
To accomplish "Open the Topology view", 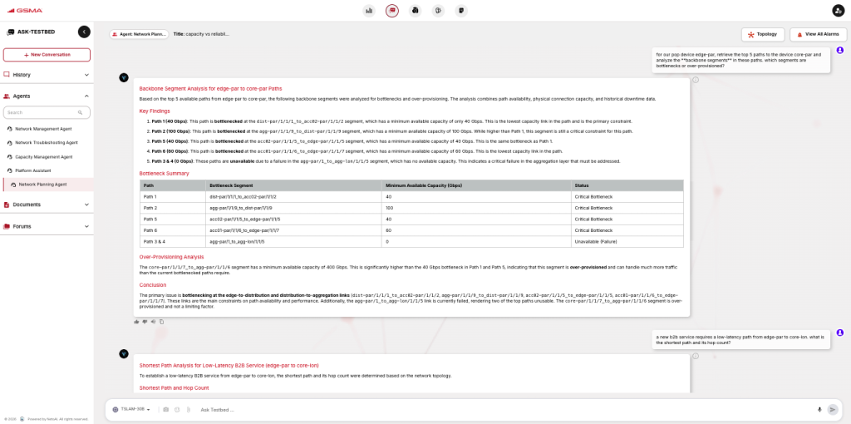I will 763,34.
